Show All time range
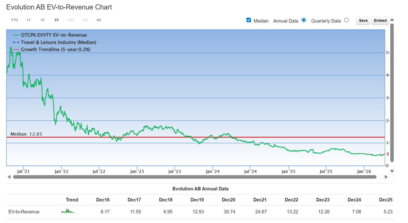This screenshot has width=408, height=223. [x=99, y=20]
